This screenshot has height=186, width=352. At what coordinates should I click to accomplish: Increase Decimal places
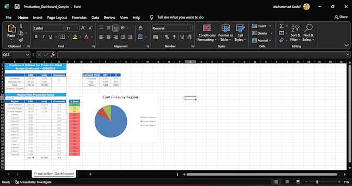(x=182, y=37)
